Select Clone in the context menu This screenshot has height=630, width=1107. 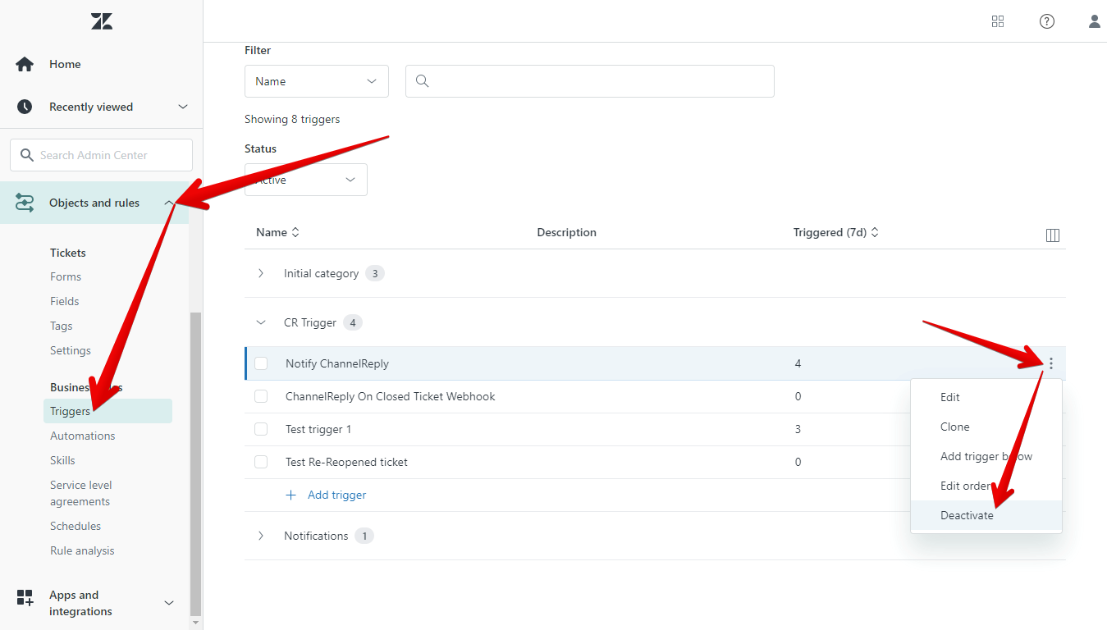coord(986,427)
